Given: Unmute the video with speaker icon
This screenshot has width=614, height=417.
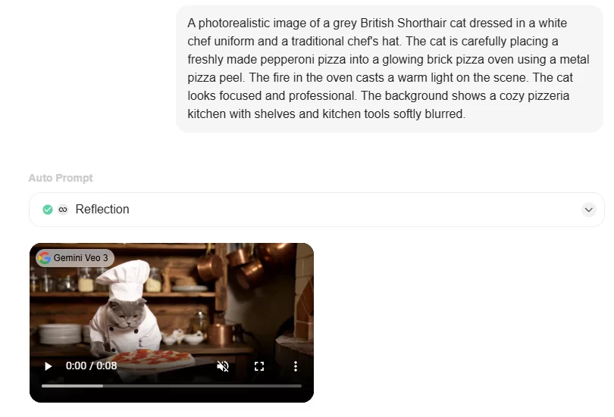Looking at the screenshot, I should pos(223,366).
